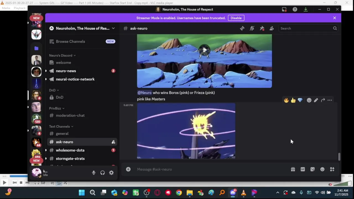The image size is (354, 199).
Task: Edit the message with pencil icon
Action: pos(316,100)
